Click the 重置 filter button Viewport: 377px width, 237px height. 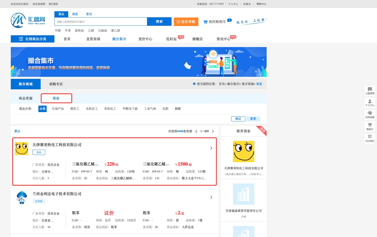tap(253, 119)
